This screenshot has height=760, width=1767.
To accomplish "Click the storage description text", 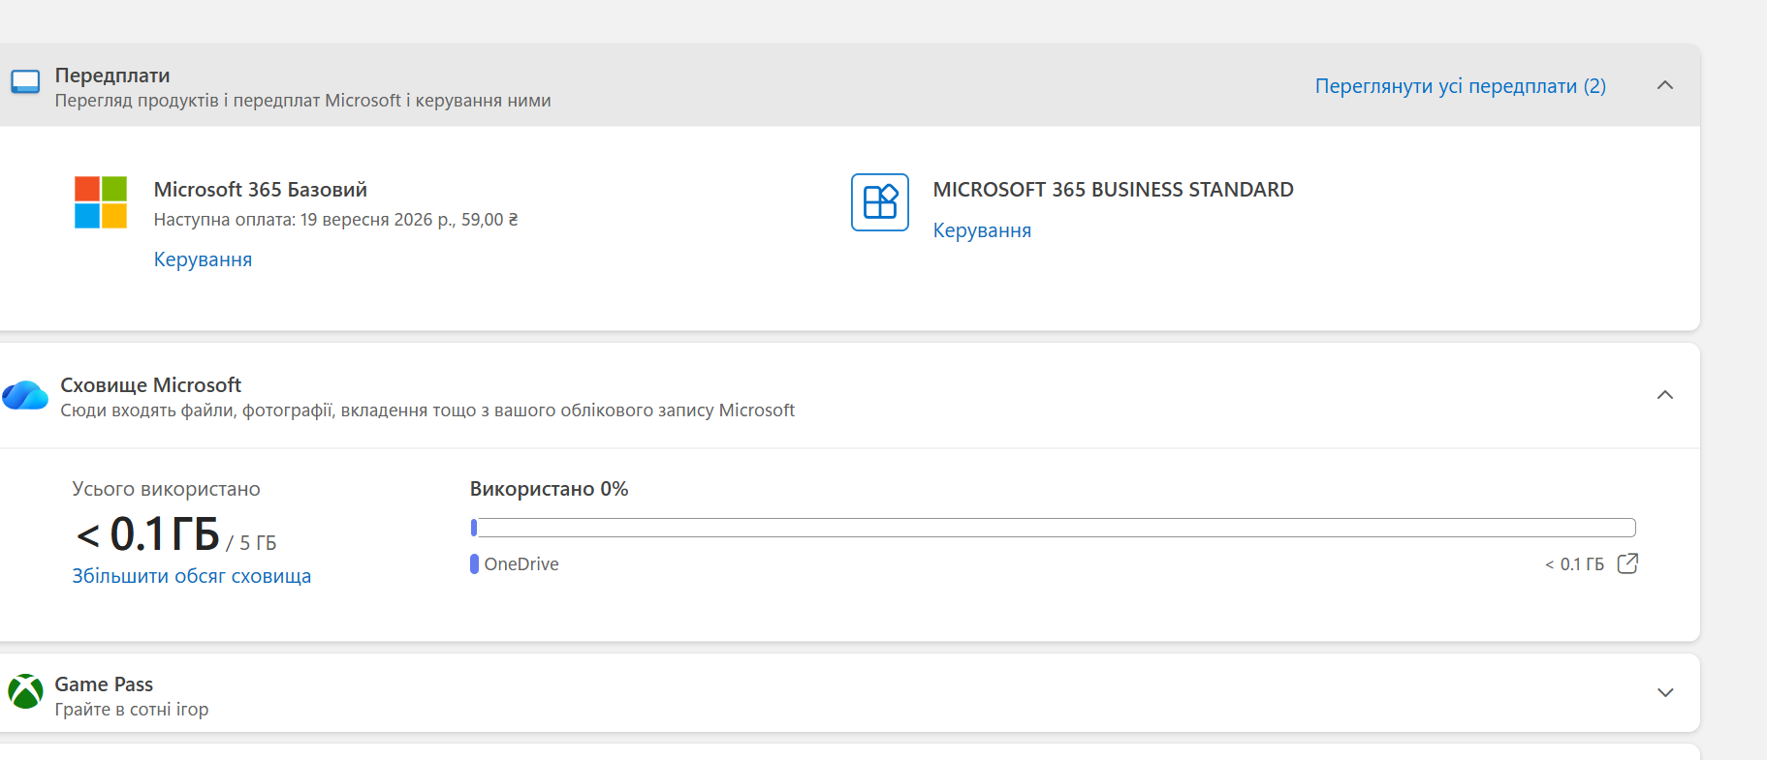I will [x=427, y=410].
